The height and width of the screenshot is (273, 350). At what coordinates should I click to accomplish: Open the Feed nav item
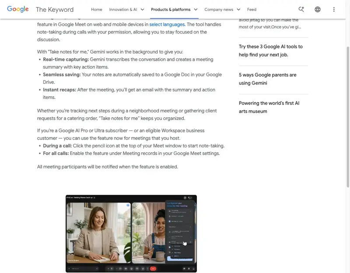pyautogui.click(x=252, y=10)
